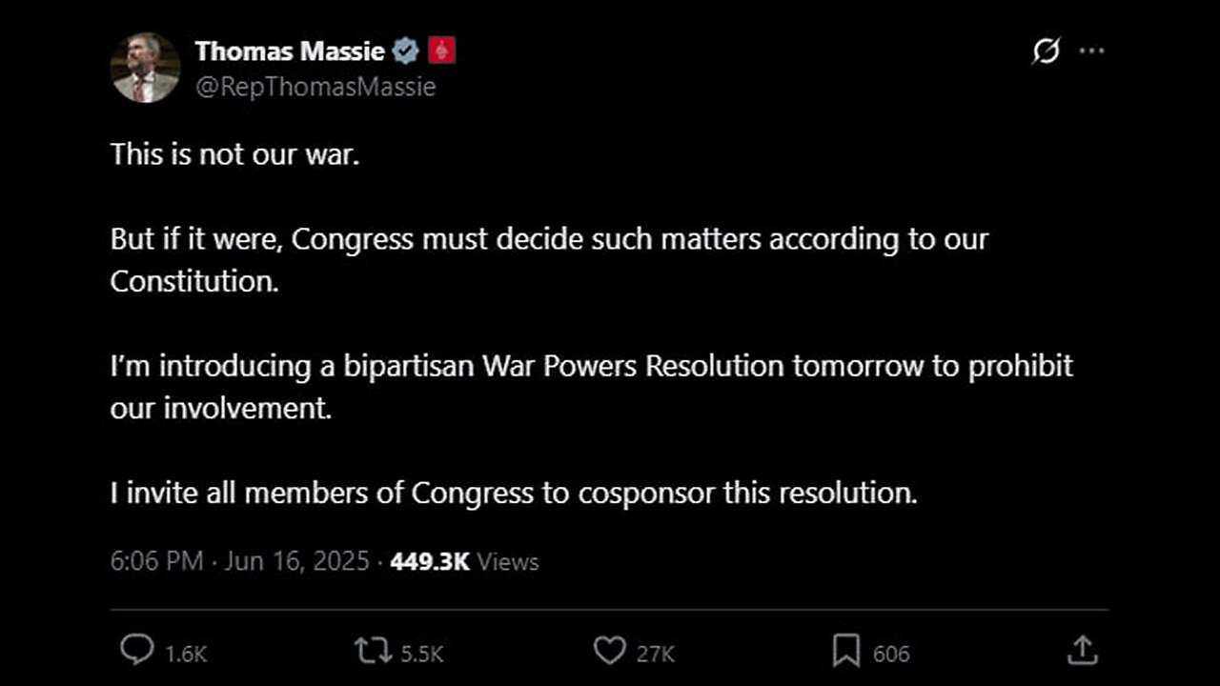Screen dimensions: 1220x686
Task: Click the "This is not our war." text
Action: tap(234, 154)
